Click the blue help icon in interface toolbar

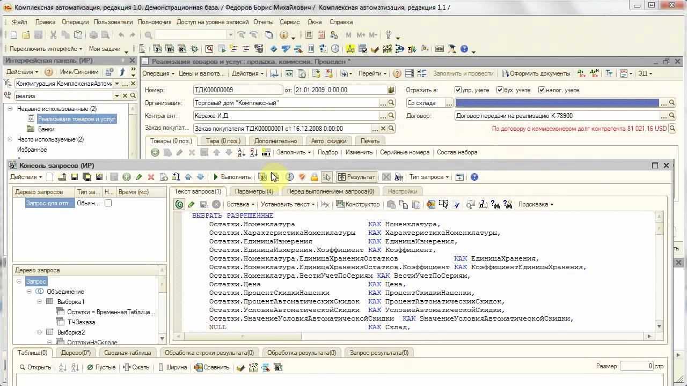464,49
